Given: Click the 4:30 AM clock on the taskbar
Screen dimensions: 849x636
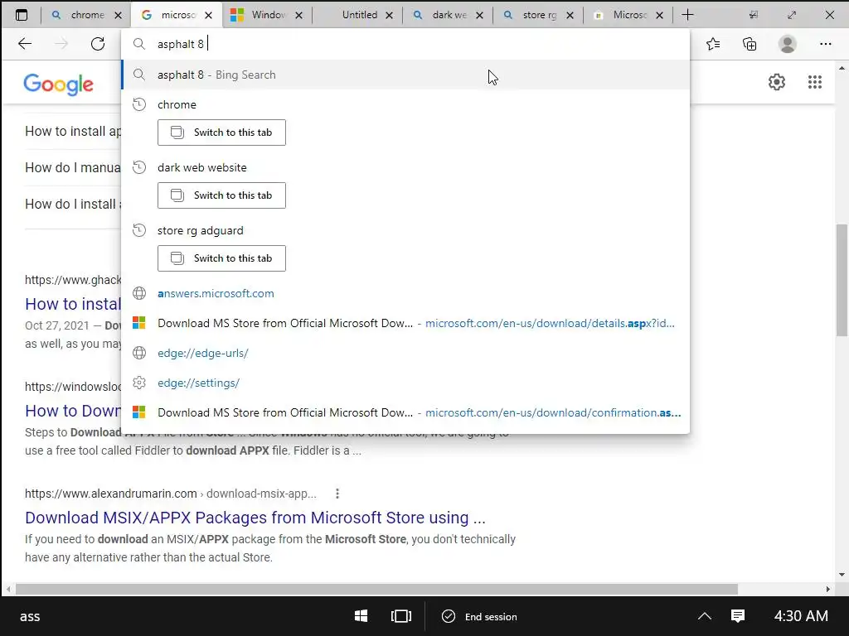Looking at the screenshot, I should tap(801, 616).
